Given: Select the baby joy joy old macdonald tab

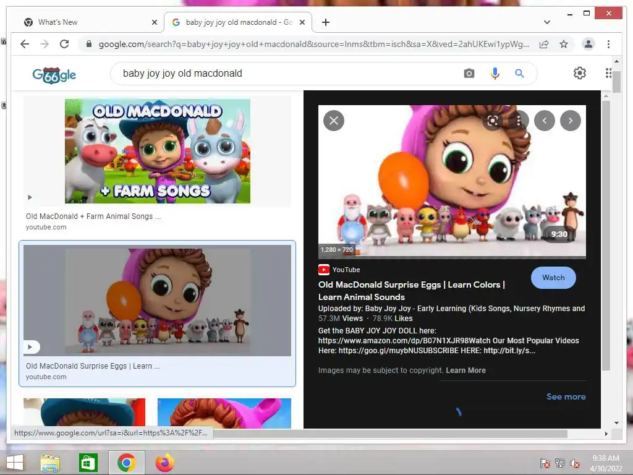Looking at the screenshot, I should point(237,22).
